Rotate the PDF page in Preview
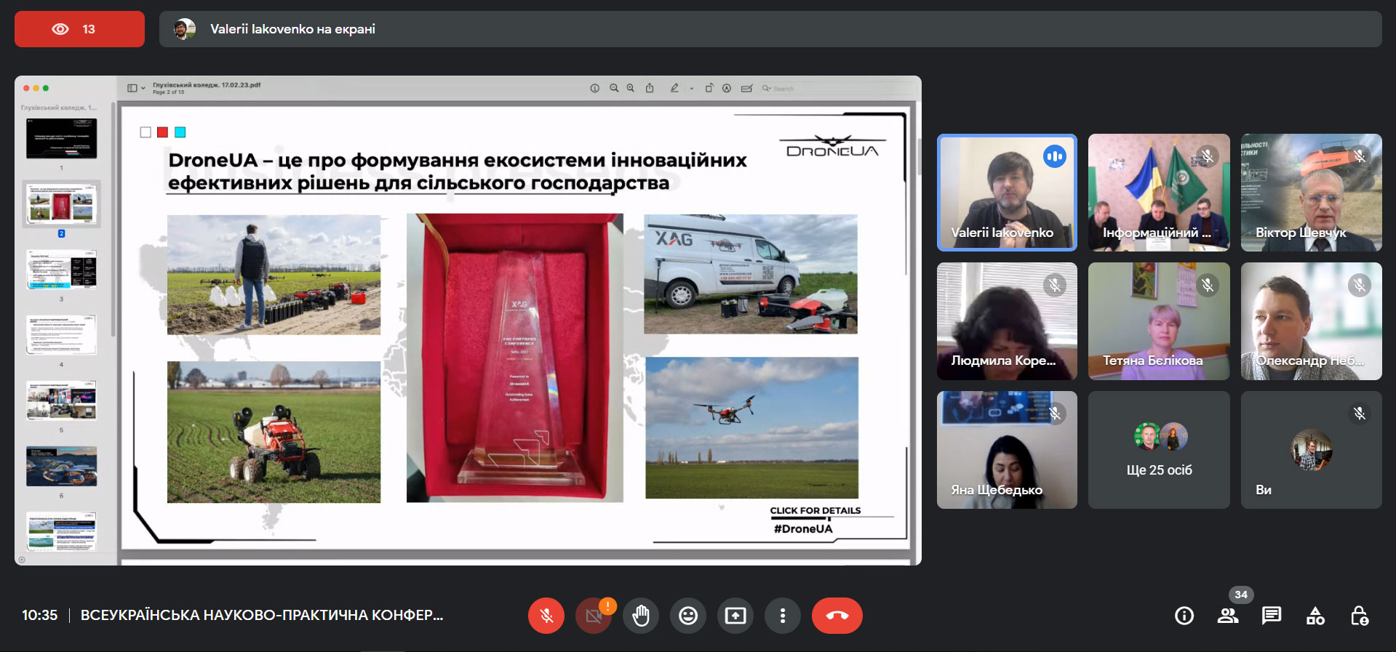This screenshot has height=652, width=1396. [709, 88]
